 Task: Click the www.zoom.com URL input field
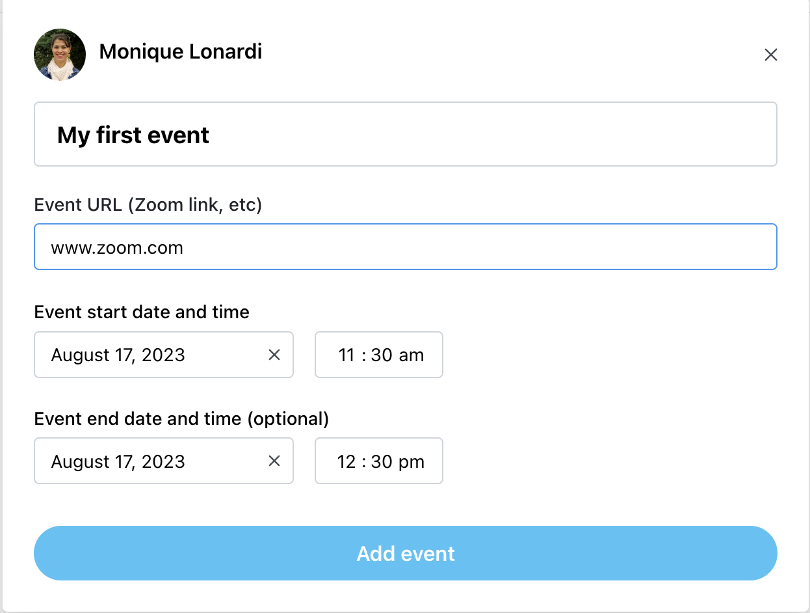(406, 247)
